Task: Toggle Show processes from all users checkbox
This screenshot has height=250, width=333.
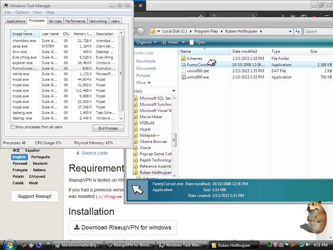Action: [13, 127]
